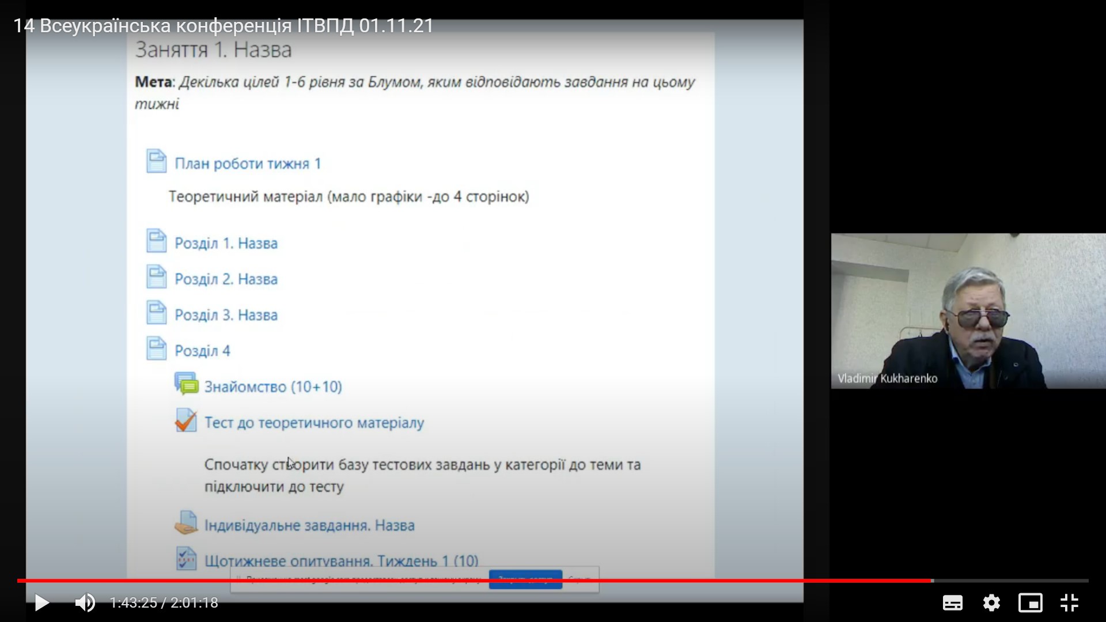Enable miniplayer mode
Screen dimensions: 1106x622
point(1031,603)
